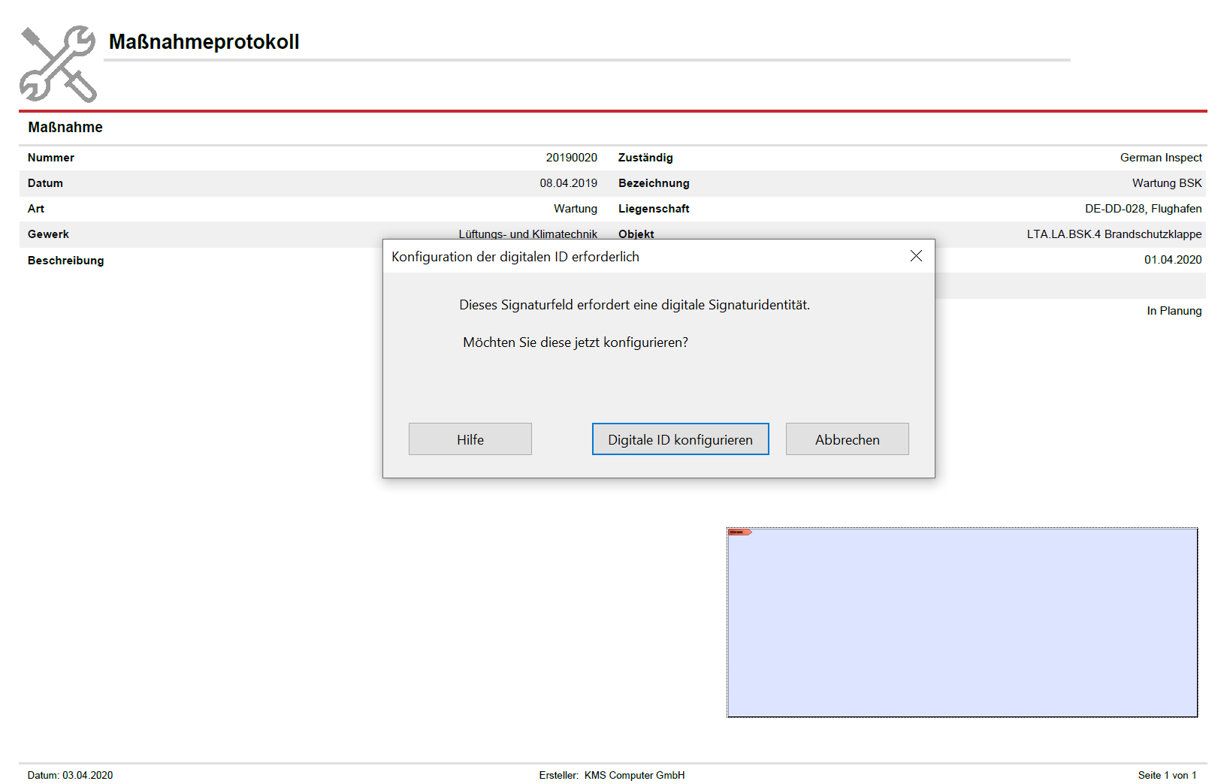This screenshot has height=784, width=1227.
Task: Click the dialog title bar text
Action: click(x=515, y=257)
